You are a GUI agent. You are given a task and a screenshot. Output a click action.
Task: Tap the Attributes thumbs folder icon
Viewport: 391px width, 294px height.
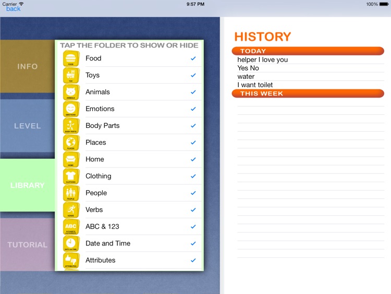pos(71,260)
